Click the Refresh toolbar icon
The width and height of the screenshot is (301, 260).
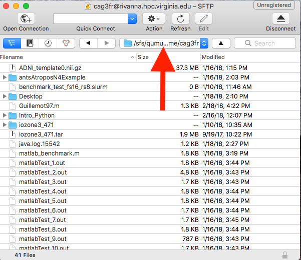(180, 19)
